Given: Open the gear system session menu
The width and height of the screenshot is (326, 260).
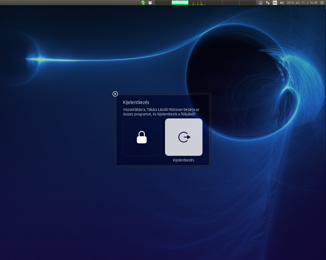Looking at the screenshot, I should coord(321,2).
